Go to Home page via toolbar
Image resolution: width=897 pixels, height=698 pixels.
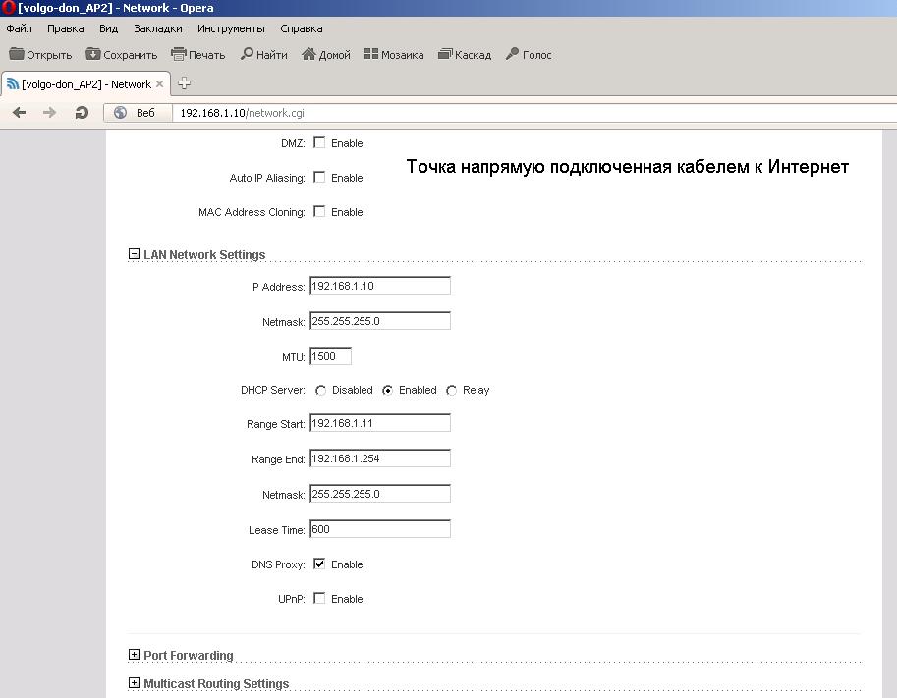(x=308, y=55)
